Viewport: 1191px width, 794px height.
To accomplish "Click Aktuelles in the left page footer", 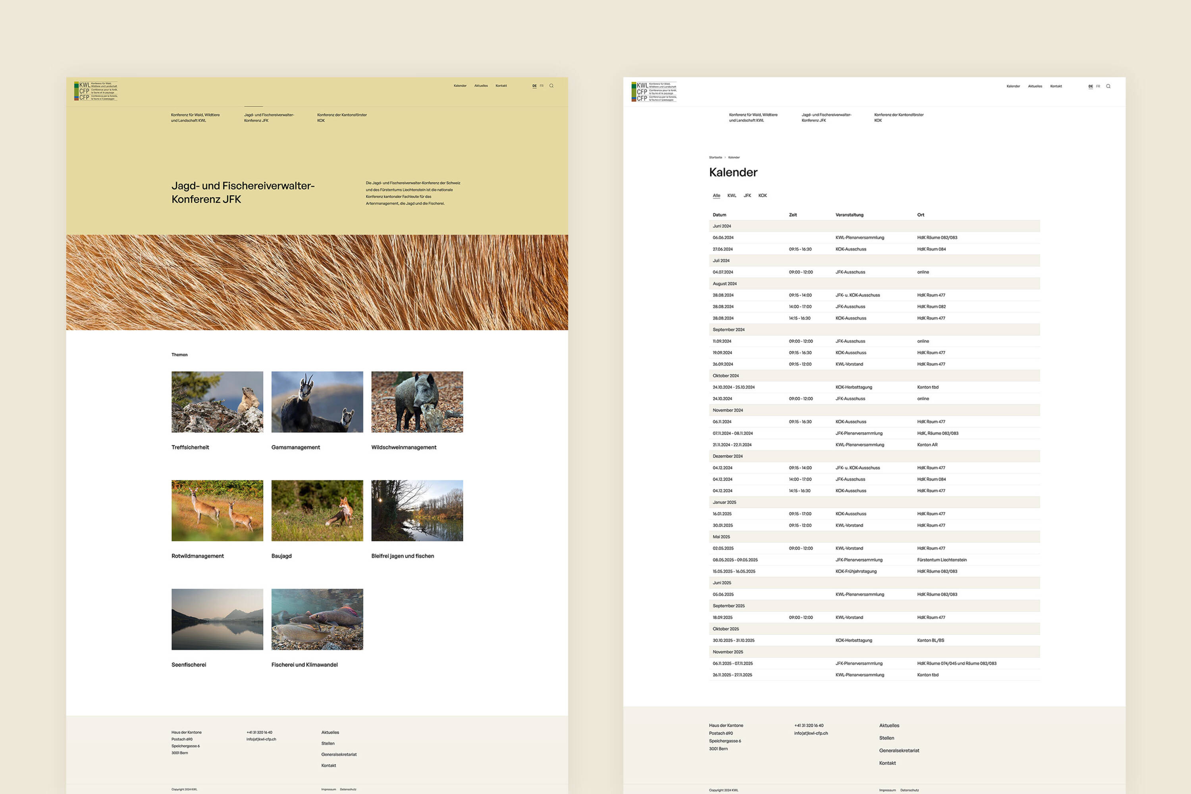I will pyautogui.click(x=330, y=732).
